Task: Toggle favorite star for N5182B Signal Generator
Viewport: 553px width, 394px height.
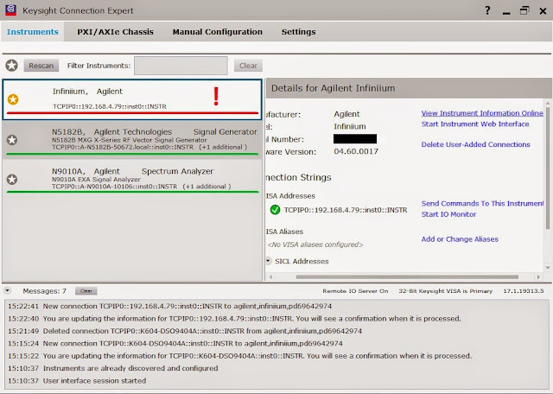Action: coord(12,140)
